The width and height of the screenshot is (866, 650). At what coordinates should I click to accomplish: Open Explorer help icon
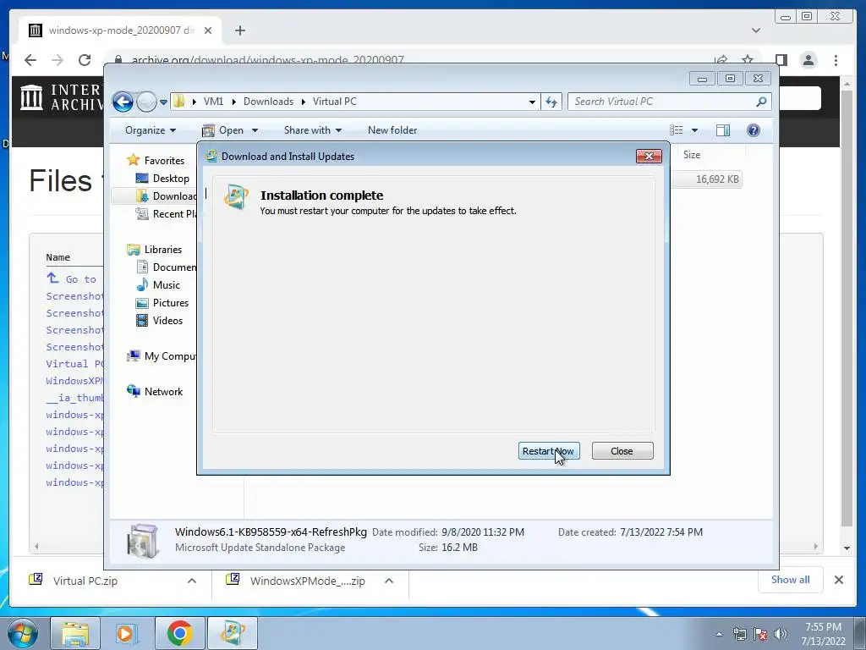754,130
